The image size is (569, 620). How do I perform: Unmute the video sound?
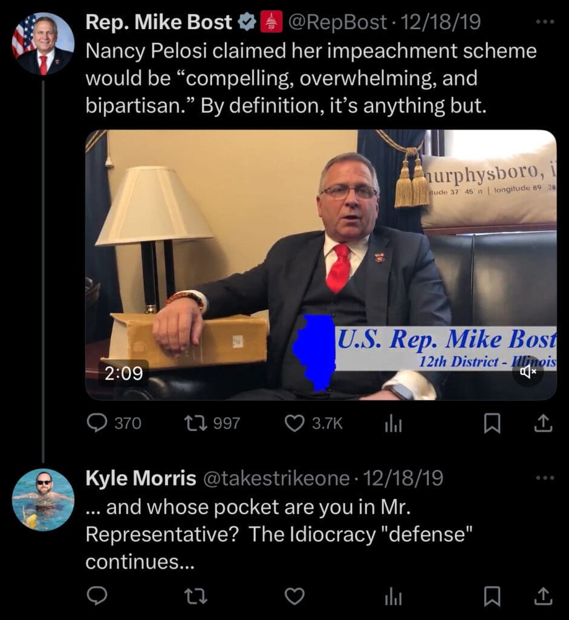click(527, 371)
